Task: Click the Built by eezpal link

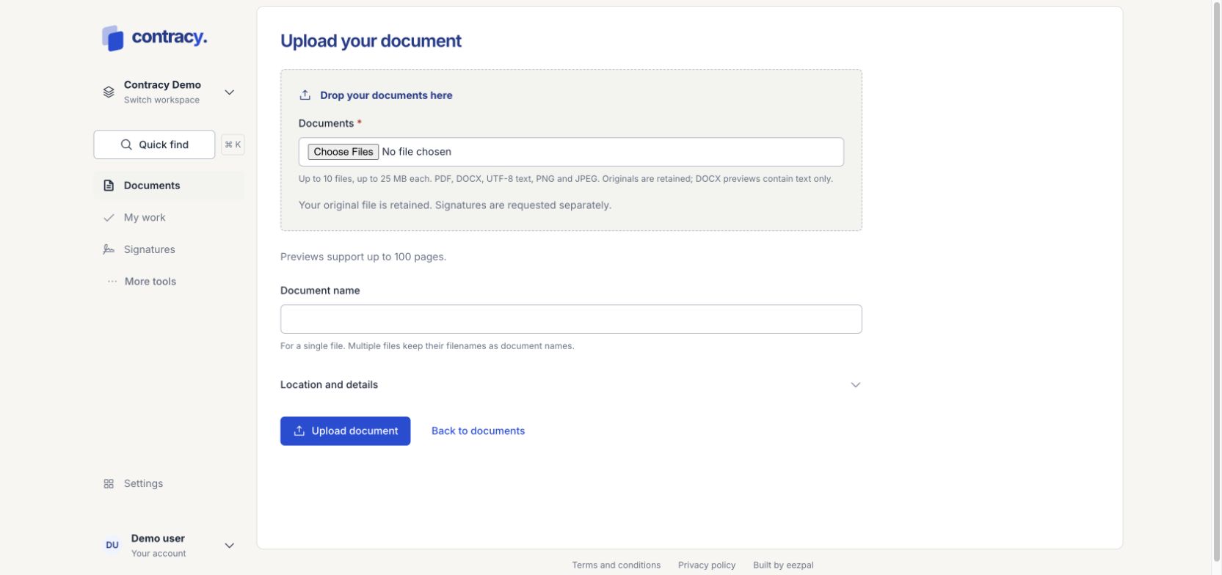Action: [783, 565]
